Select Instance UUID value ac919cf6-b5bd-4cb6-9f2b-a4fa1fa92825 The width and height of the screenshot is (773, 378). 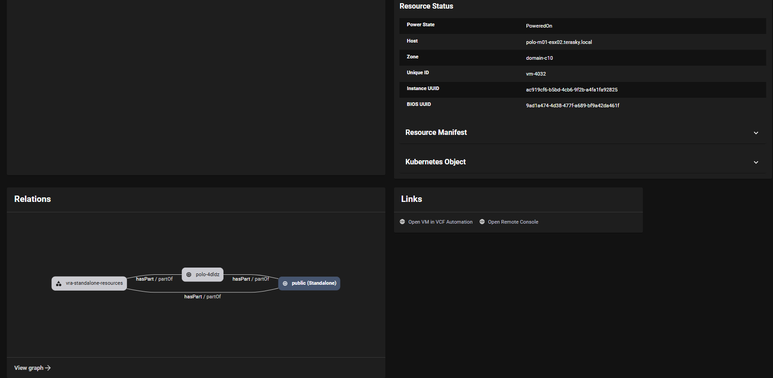coord(572,90)
